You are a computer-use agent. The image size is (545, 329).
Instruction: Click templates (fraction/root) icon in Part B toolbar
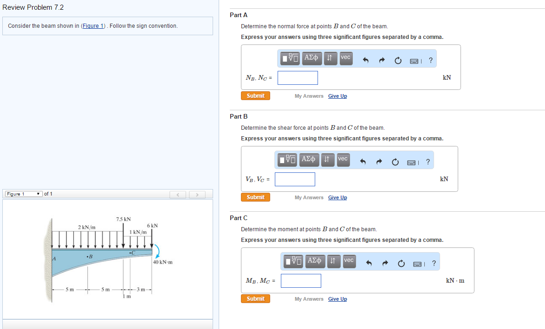(287, 160)
